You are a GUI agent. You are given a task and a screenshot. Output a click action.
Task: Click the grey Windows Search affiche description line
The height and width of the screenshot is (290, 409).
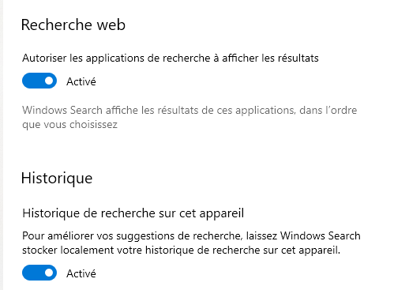tap(189, 110)
